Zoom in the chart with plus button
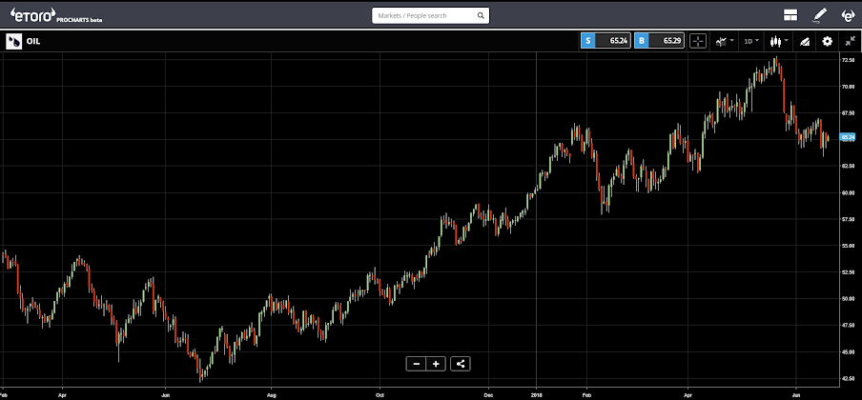Viewport: 862px width, 400px height. point(436,364)
